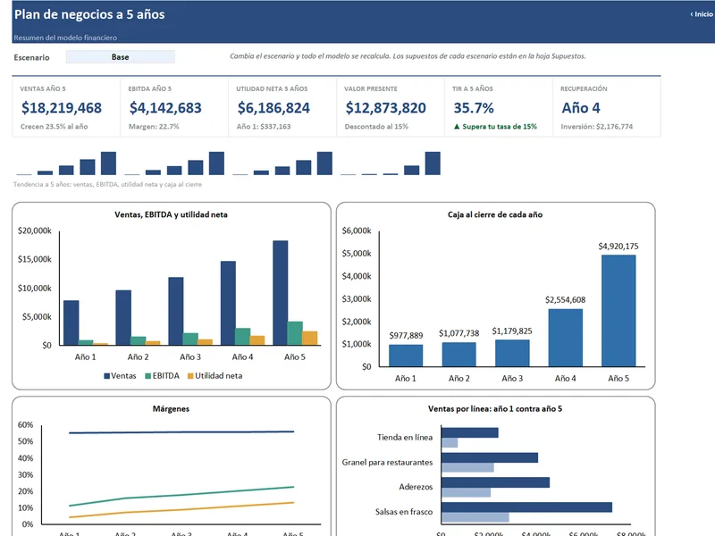The width and height of the screenshot is (715, 536).
Task: Click the text 'Crecen 23.5% al año'
Action: [55, 126]
